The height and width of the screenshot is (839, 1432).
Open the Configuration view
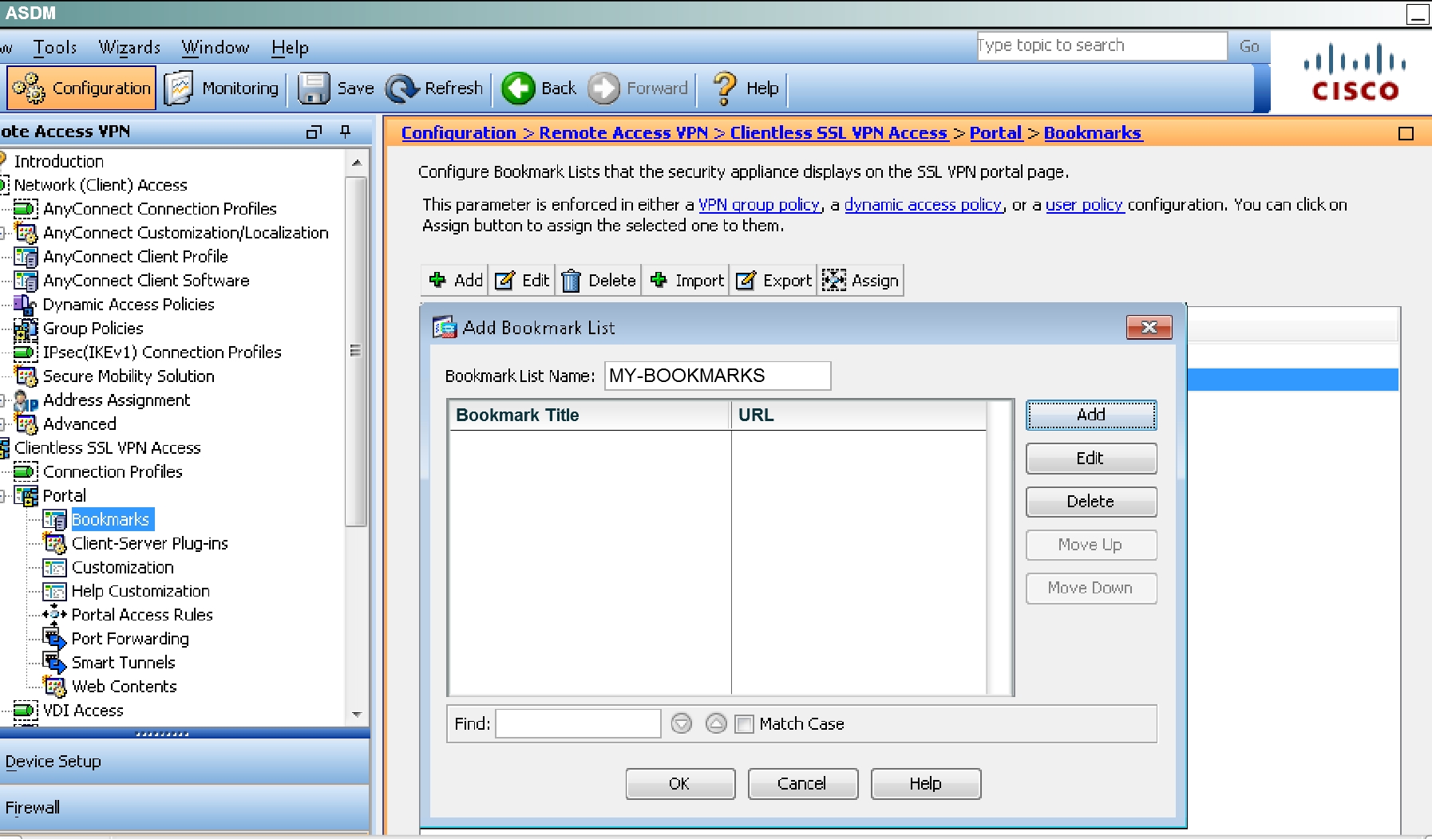click(x=81, y=89)
